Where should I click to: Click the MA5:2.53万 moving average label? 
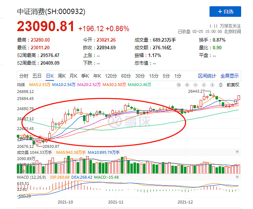click(x=40, y=85)
